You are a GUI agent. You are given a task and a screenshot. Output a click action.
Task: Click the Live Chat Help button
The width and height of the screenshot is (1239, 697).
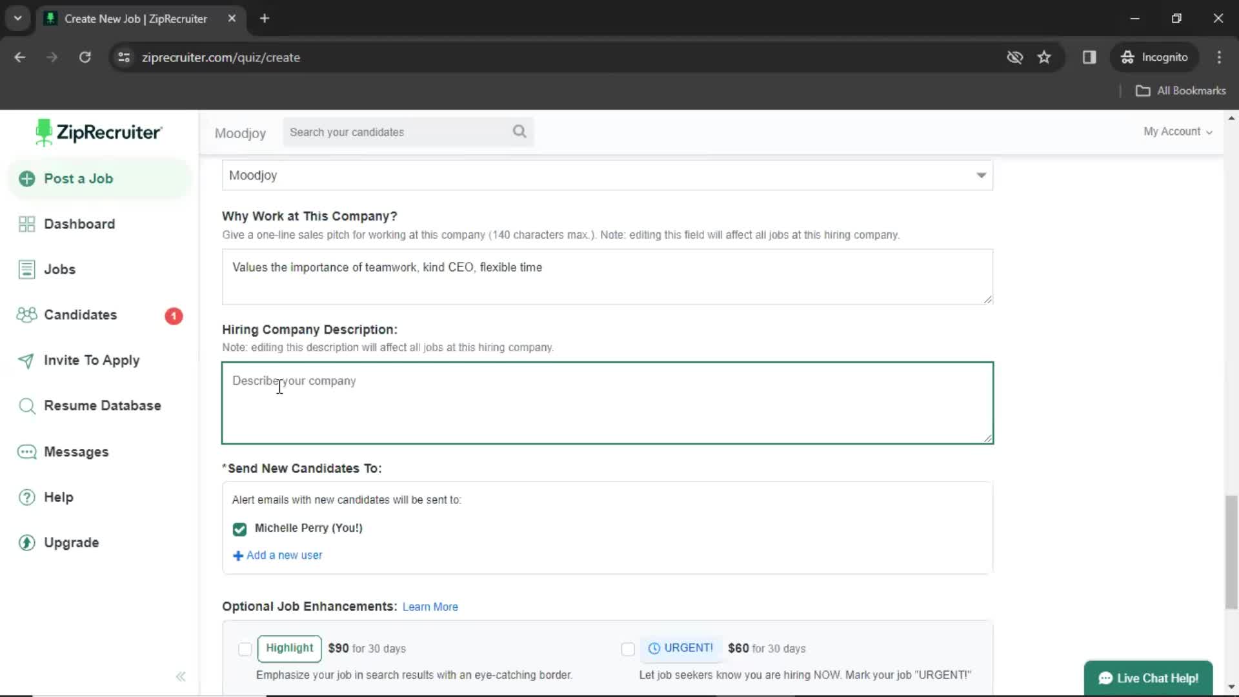1150,678
